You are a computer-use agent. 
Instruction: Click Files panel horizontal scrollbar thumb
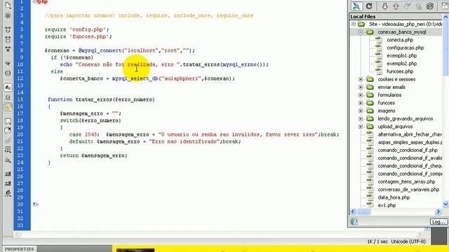click(x=363, y=211)
